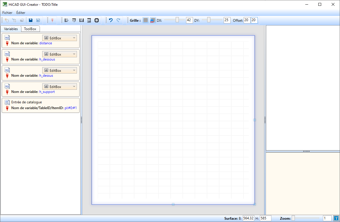340x222 pixels.
Task: Toggle the grid display button
Action: tap(146, 20)
